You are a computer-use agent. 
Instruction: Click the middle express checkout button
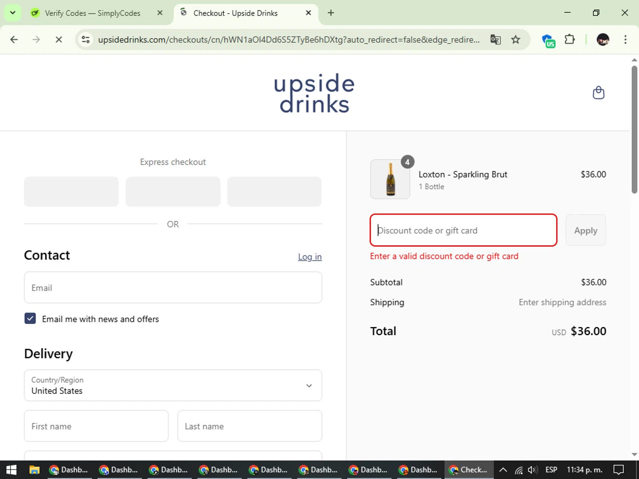coord(173,192)
